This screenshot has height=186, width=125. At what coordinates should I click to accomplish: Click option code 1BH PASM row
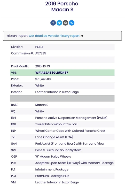[62, 118]
